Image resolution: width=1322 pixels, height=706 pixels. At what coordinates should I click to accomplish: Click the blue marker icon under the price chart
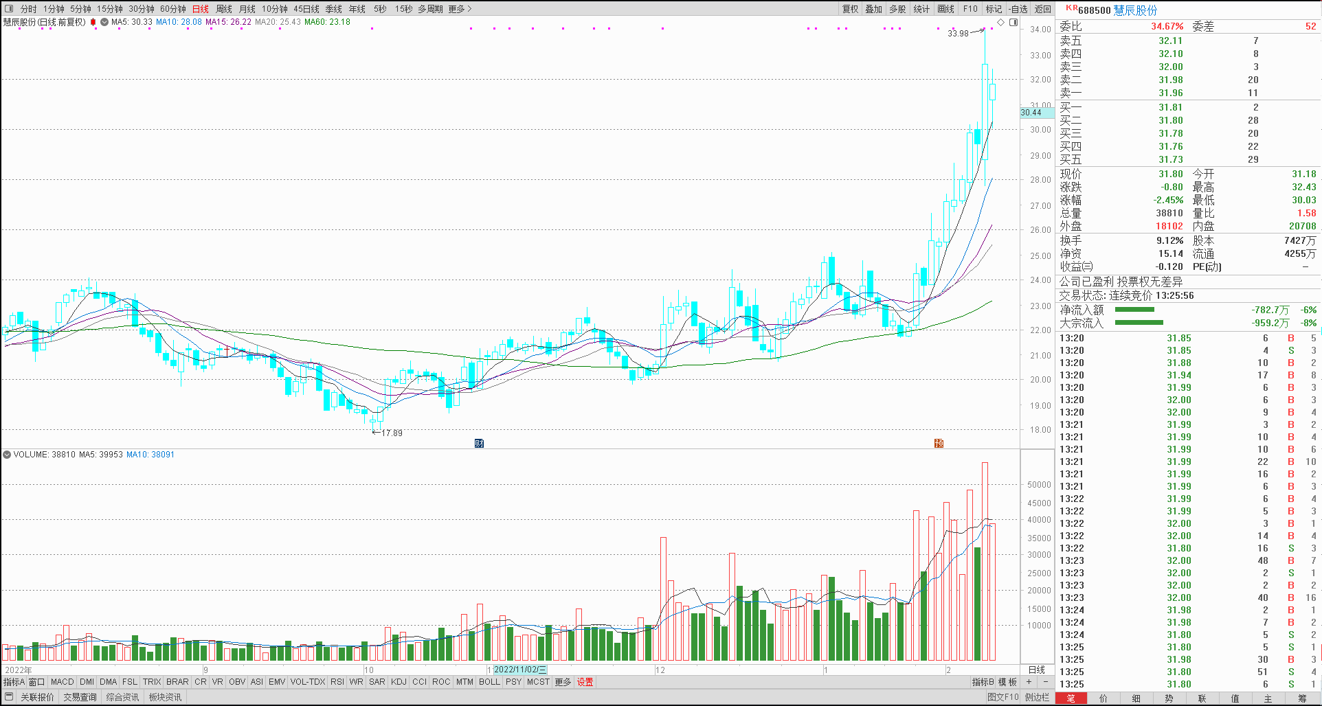click(x=479, y=443)
